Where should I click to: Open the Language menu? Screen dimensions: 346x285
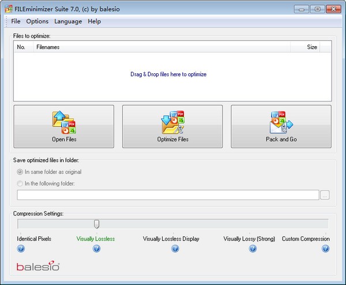68,21
